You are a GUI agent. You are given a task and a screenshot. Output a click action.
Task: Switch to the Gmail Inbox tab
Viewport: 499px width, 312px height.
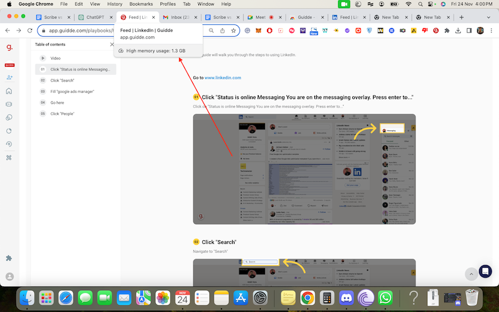point(180,17)
